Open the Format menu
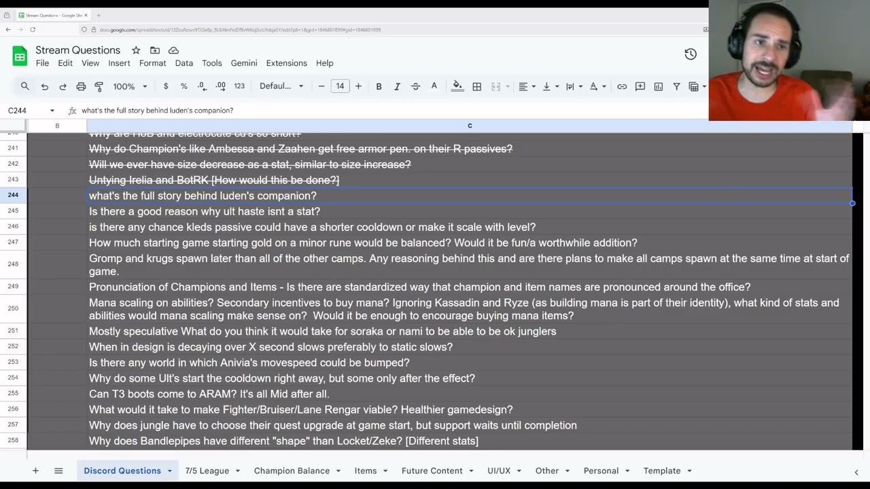The height and width of the screenshot is (489, 870). pyautogui.click(x=152, y=63)
